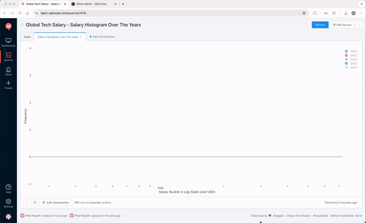The width and height of the screenshot is (366, 223).
Task: Select the '166 rows 0 seconds runtime' text
Action: coord(93,203)
